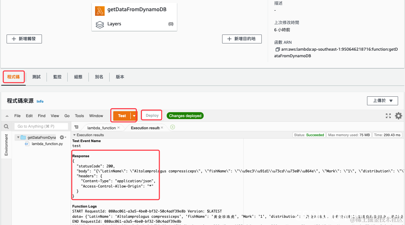Screen dimensions: 405x225
Task: Open editor preferences via the gear icon
Action: click(x=398, y=116)
